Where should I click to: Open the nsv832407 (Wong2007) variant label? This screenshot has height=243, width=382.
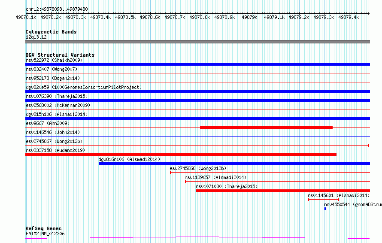coord(52,69)
